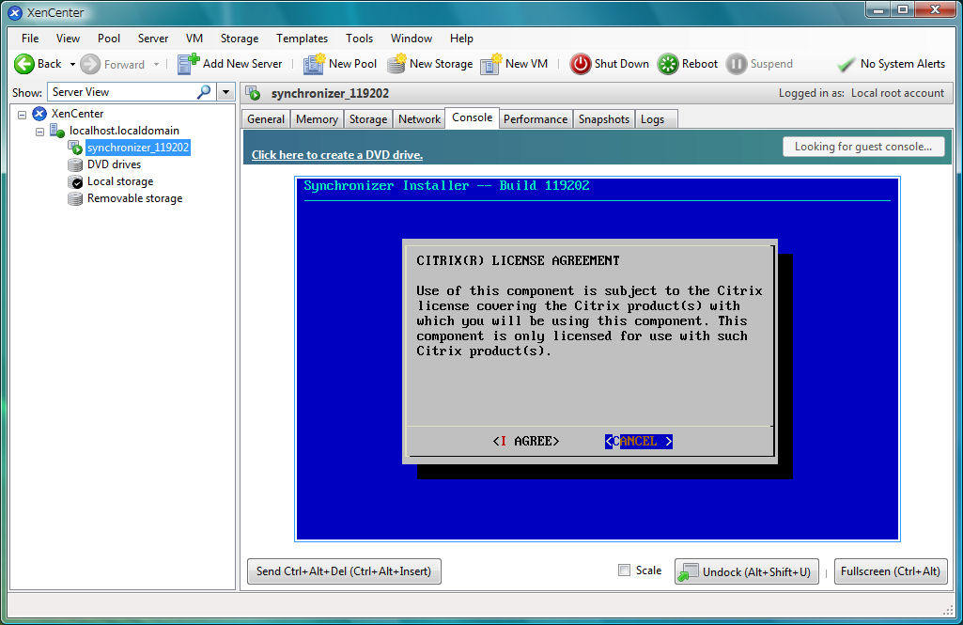
Task: Open the VM menu
Action: [194, 39]
